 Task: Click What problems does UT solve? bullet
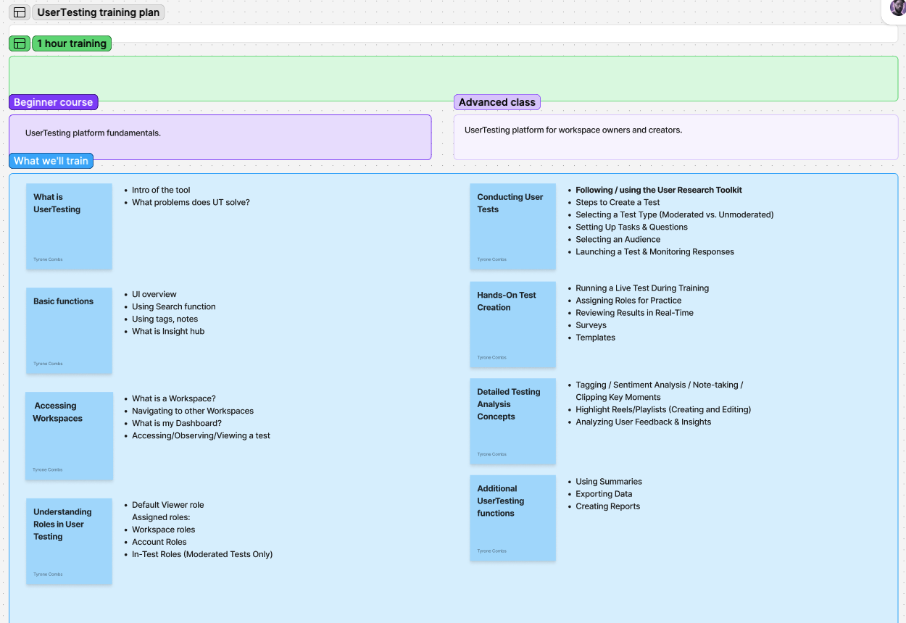coord(191,202)
